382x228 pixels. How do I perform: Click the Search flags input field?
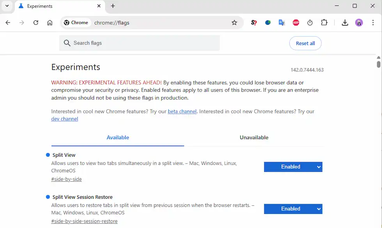(144, 43)
